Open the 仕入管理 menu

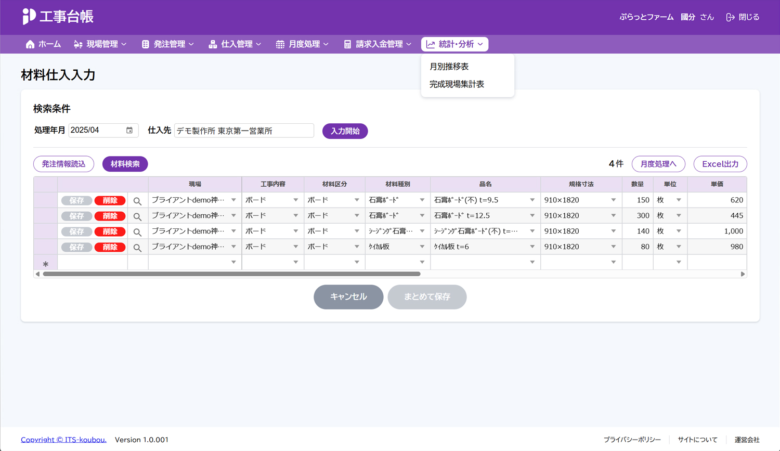235,44
